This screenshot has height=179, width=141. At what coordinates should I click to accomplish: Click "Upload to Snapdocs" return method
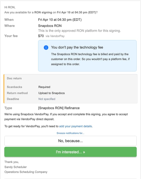pyautogui.click(x=51, y=93)
